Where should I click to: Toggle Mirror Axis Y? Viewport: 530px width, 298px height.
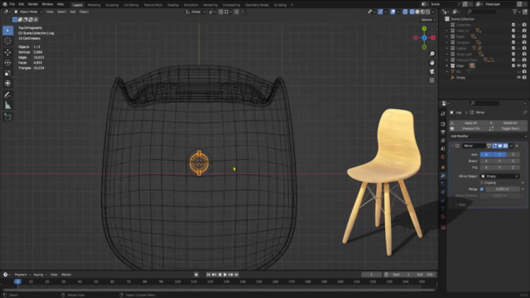tap(499, 155)
